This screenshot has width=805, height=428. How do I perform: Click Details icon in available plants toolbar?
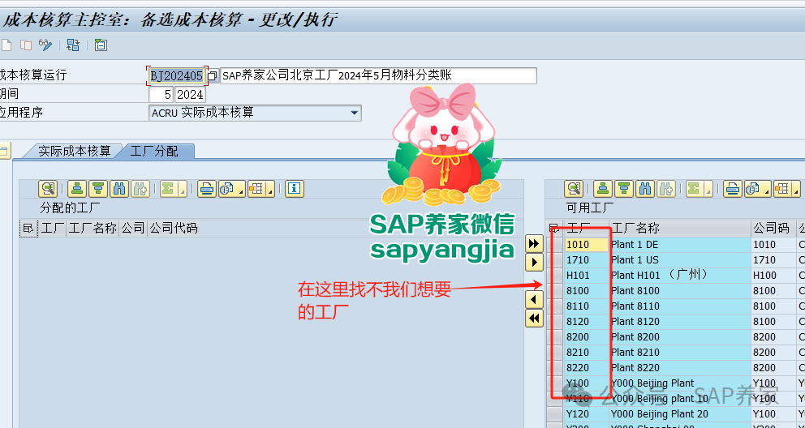point(574,189)
